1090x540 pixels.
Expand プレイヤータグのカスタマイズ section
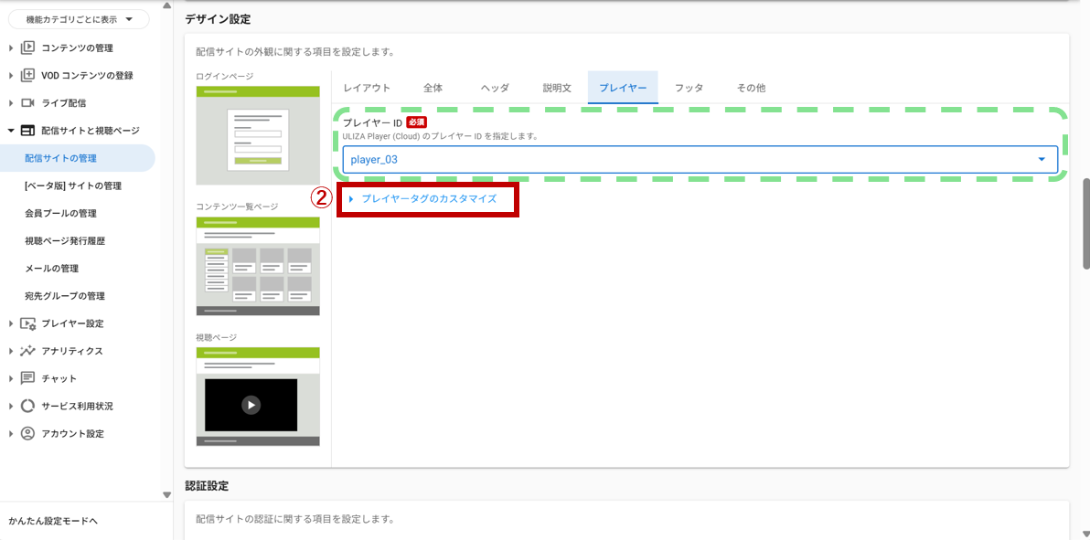coord(428,199)
